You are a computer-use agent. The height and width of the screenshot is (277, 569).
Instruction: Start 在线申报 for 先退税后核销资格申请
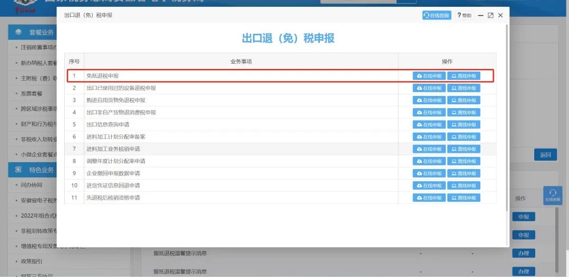click(429, 197)
